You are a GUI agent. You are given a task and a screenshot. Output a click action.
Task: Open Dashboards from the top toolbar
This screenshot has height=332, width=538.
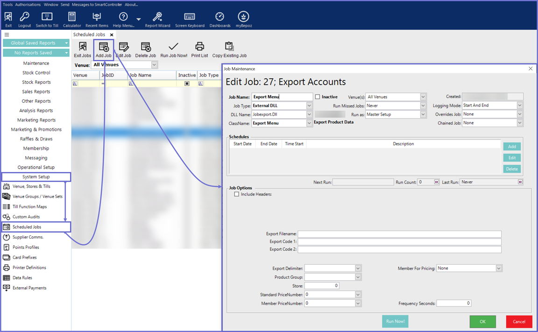pyautogui.click(x=219, y=20)
